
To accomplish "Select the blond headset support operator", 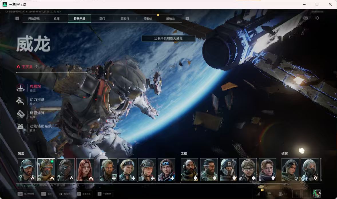I will 108,170.
